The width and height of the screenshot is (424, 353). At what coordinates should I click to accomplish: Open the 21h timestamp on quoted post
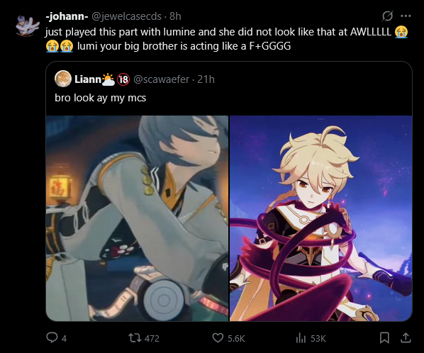pyautogui.click(x=206, y=79)
